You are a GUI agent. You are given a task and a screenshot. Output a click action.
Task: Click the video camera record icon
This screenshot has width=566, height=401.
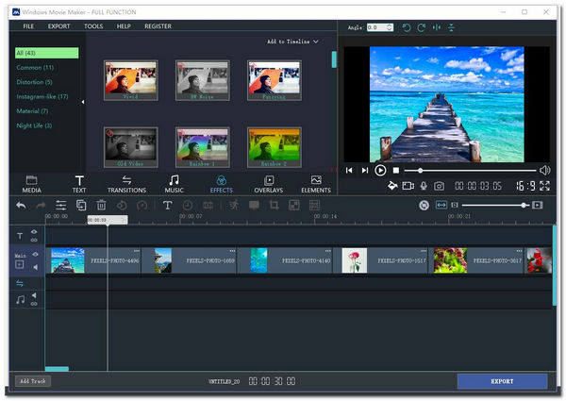pyautogui.click(x=408, y=186)
